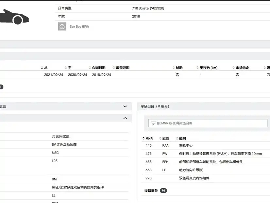Click the San Bao 车辆 text
Image resolution: width=270 pixels, height=203 pixels.
tap(79, 27)
